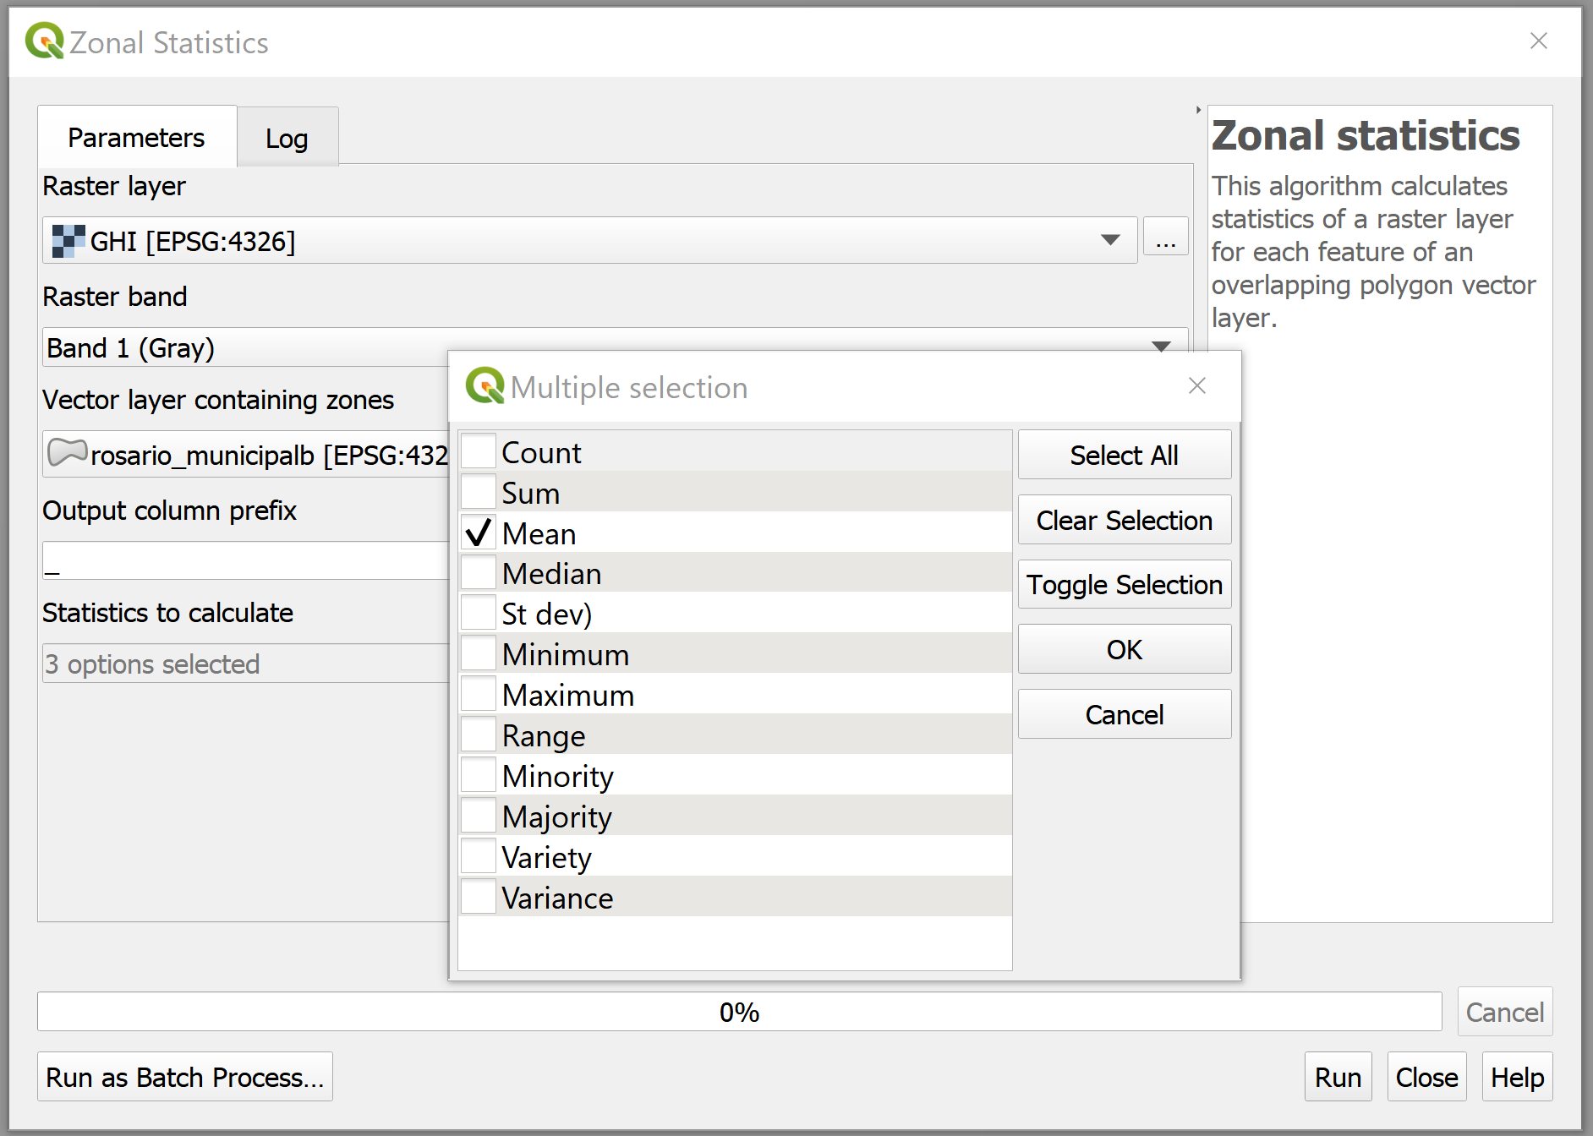Screen dimensions: 1593x1136
Task: Open the vector zones layer combo box
Action: click(245, 455)
